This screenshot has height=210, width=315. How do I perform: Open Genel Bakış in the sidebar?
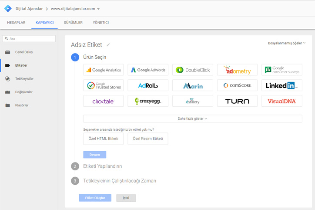24,52
